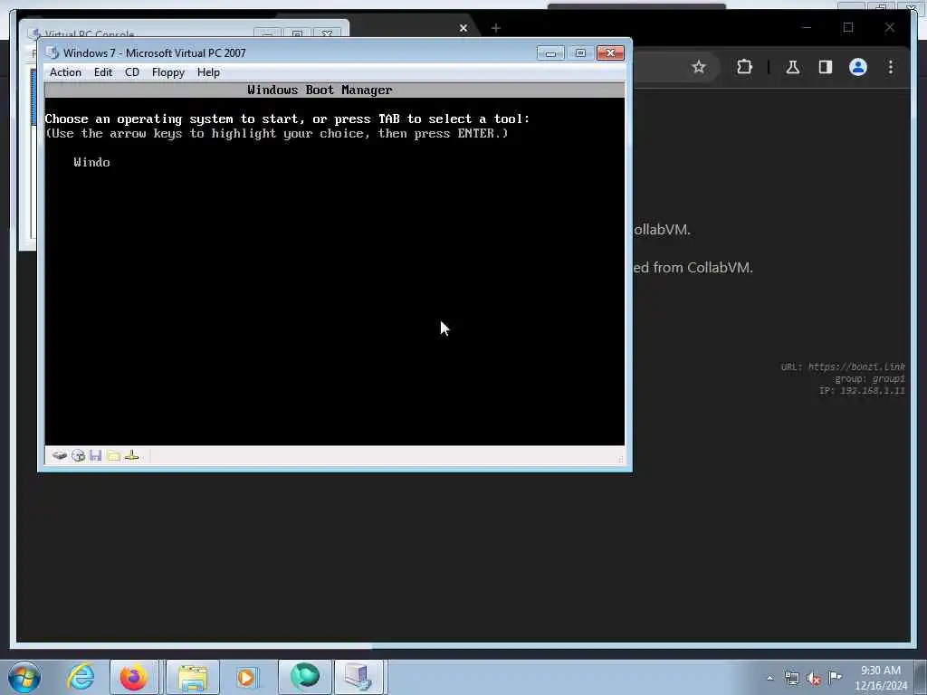Switch to Virtual PC in the taskbar
This screenshot has width=927, height=695.
(359, 677)
